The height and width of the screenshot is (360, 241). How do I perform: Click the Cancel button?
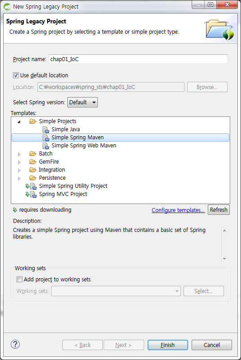[212, 345]
